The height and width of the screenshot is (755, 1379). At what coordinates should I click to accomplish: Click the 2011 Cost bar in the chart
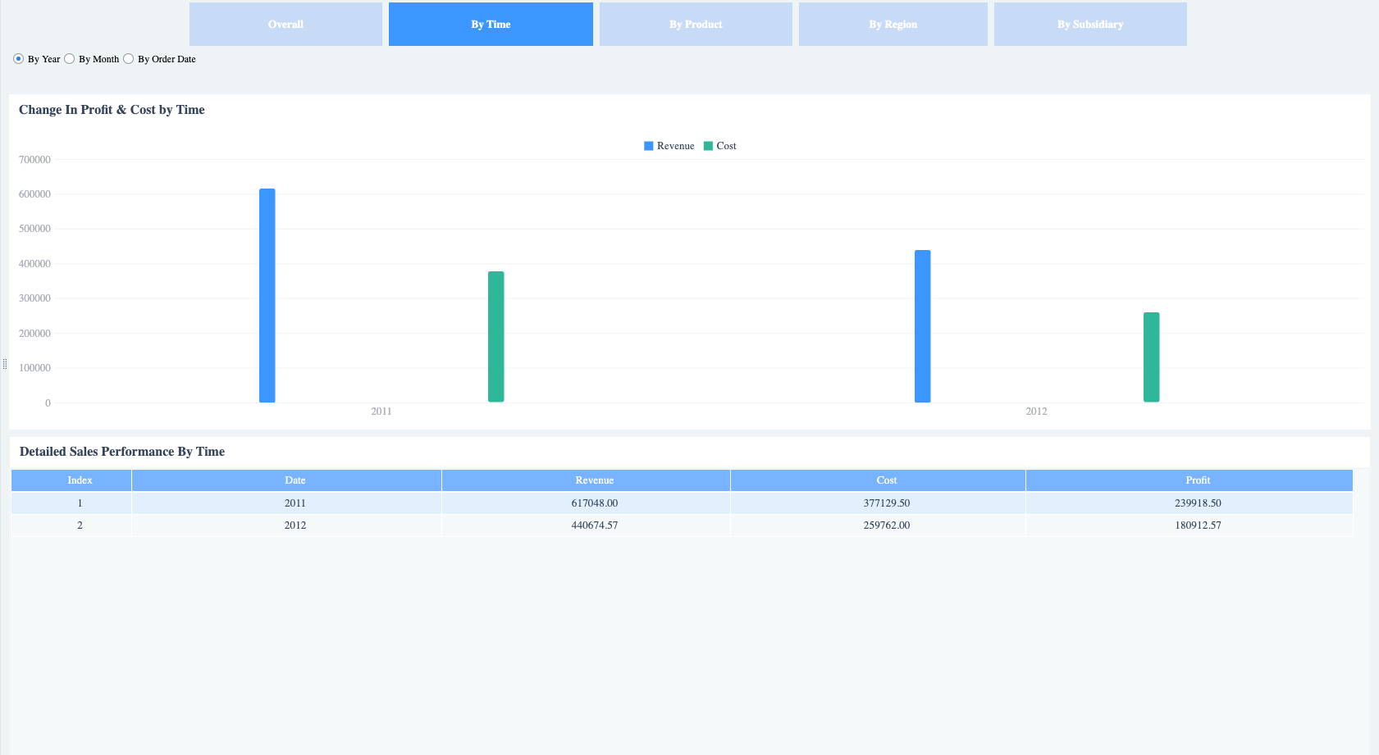point(495,336)
